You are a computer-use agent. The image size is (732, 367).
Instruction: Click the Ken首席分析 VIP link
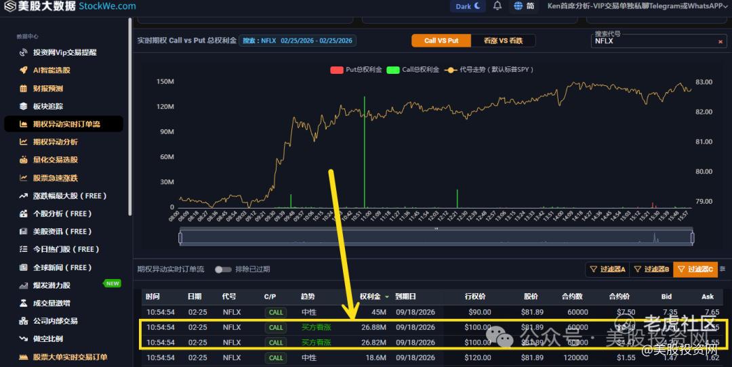point(638,6)
